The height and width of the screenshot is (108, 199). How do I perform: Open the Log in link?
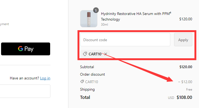pyautogui.click(x=45, y=78)
